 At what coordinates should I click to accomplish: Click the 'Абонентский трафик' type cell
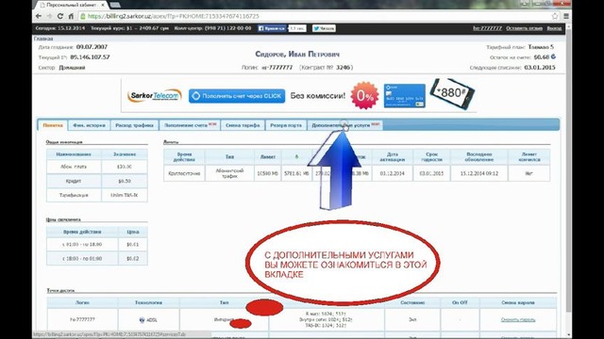tap(229, 173)
